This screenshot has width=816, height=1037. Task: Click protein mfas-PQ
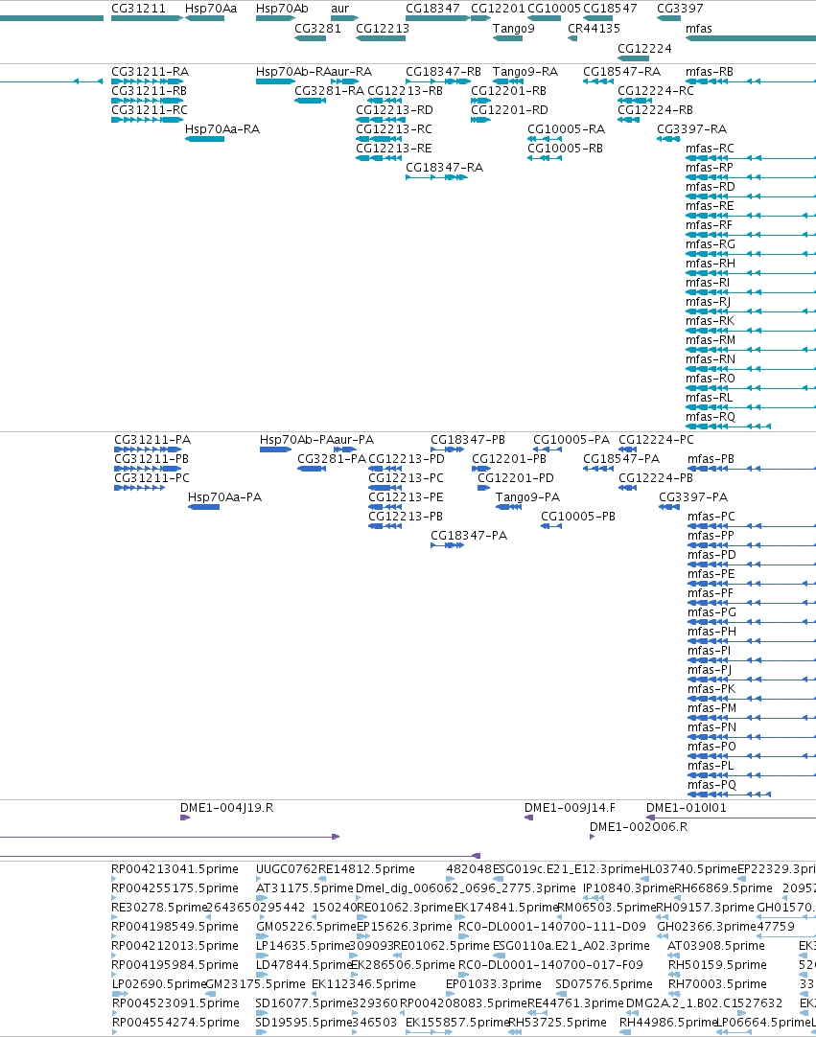(730, 795)
